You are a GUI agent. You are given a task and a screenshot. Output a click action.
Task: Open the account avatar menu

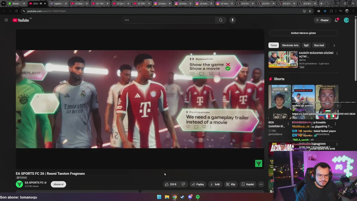pyautogui.click(x=346, y=20)
